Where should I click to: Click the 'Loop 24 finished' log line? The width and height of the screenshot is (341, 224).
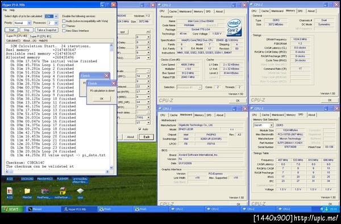(43, 151)
